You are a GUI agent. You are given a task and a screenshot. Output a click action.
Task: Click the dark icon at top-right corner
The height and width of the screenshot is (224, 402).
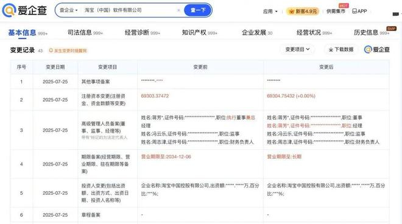click(395, 14)
